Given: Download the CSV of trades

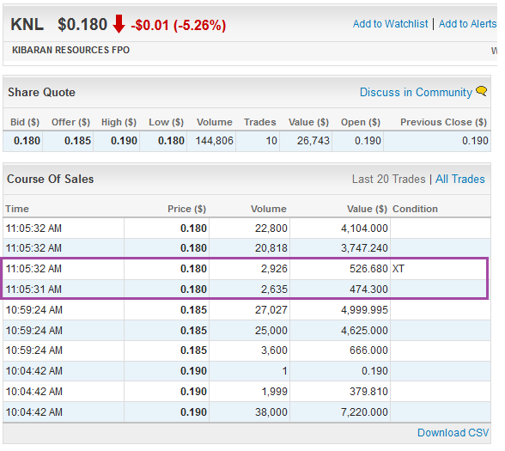Looking at the screenshot, I should (453, 433).
